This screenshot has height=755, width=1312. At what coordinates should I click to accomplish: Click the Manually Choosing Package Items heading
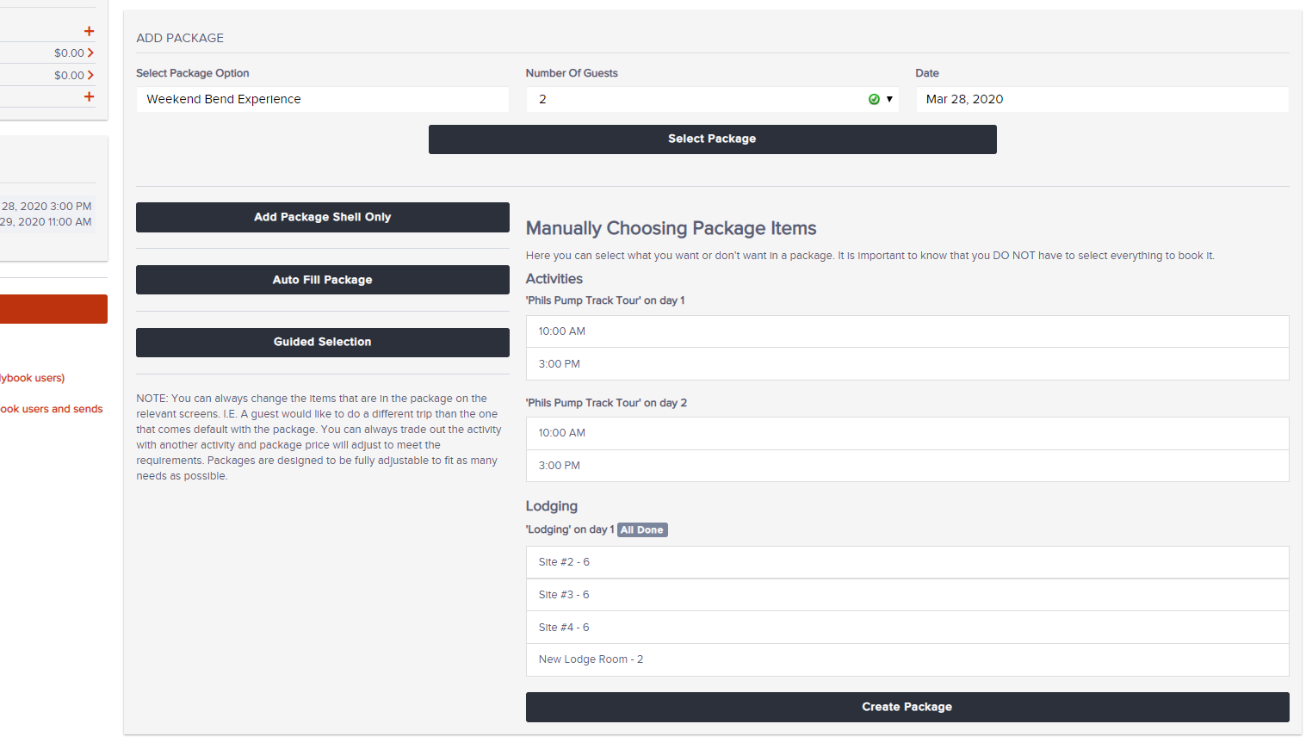click(671, 228)
